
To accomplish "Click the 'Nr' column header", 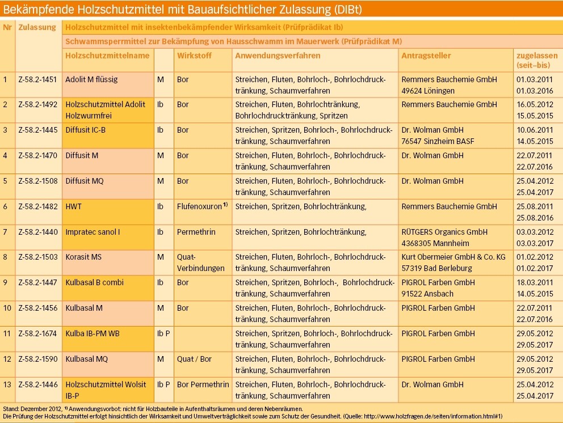I will click(7, 27).
